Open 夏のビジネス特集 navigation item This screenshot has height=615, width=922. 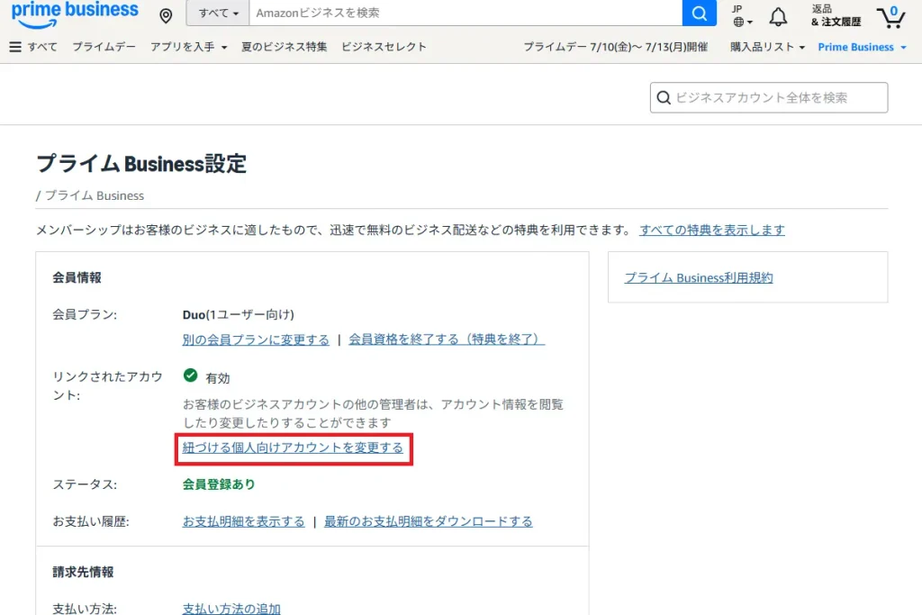point(284,47)
